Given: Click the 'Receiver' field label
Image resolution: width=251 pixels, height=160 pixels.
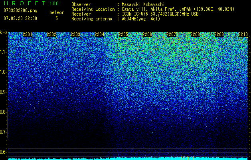Looking at the screenshot, I should pyautogui.click(x=81, y=14).
